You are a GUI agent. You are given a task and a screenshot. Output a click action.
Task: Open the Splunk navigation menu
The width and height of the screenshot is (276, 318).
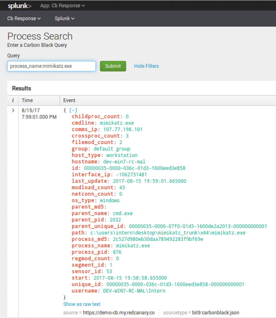click(65, 19)
